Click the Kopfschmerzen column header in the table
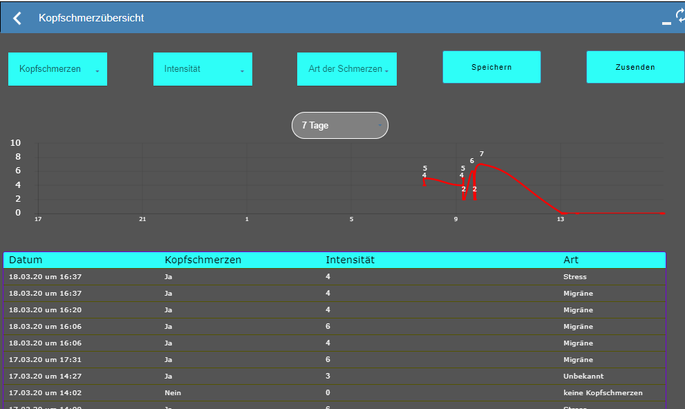 [x=203, y=260]
